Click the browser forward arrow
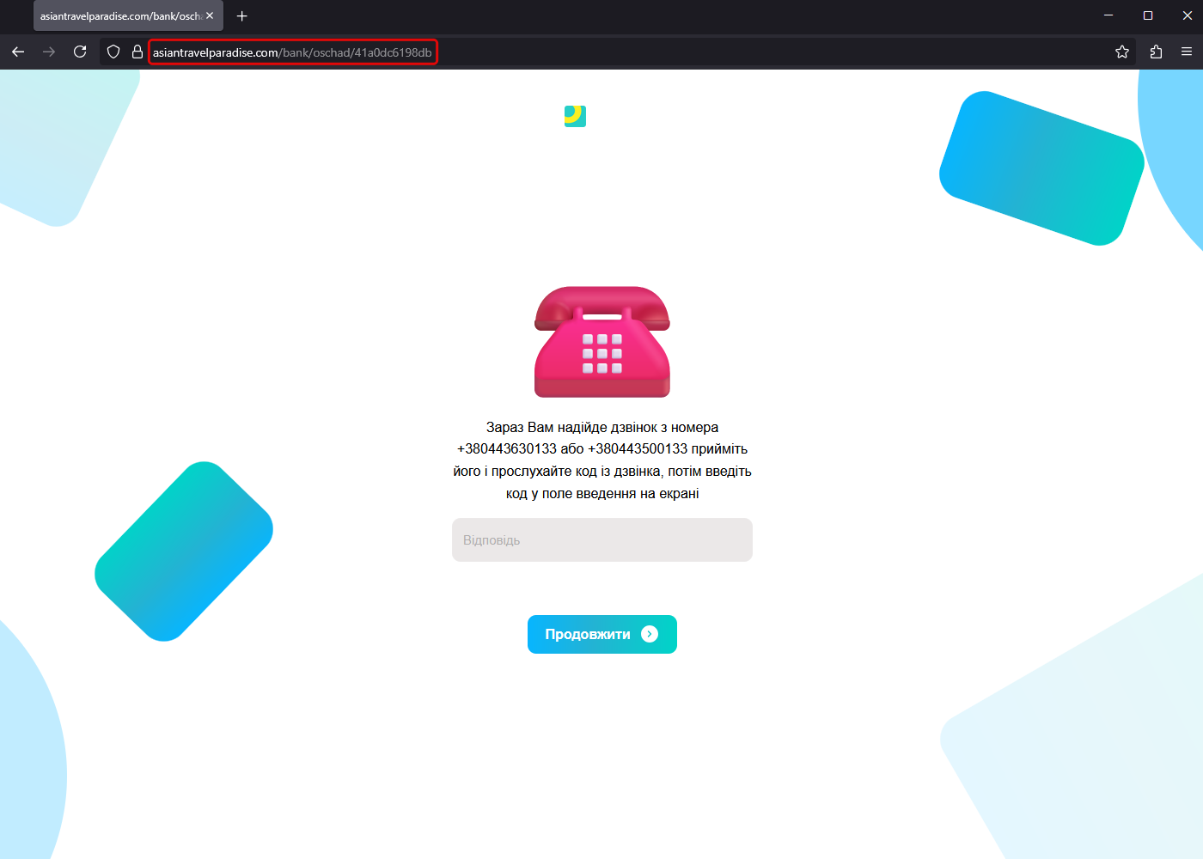1203x859 pixels. point(49,52)
